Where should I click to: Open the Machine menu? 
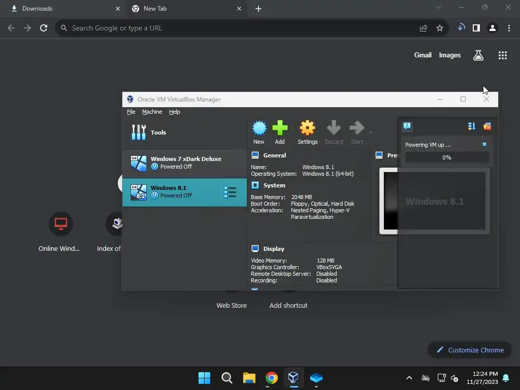(x=152, y=112)
